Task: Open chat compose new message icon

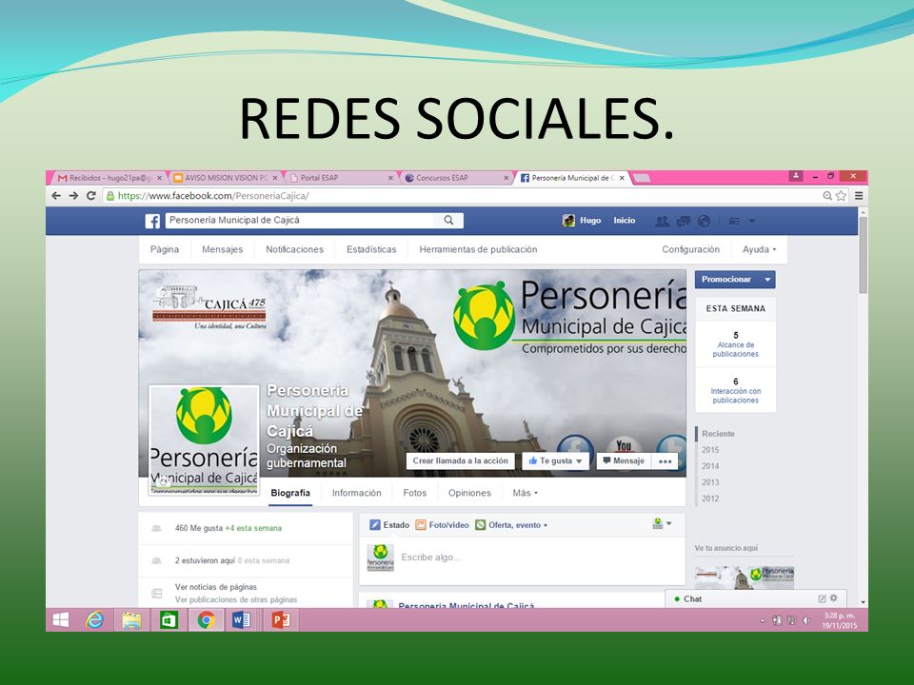Action: click(822, 598)
